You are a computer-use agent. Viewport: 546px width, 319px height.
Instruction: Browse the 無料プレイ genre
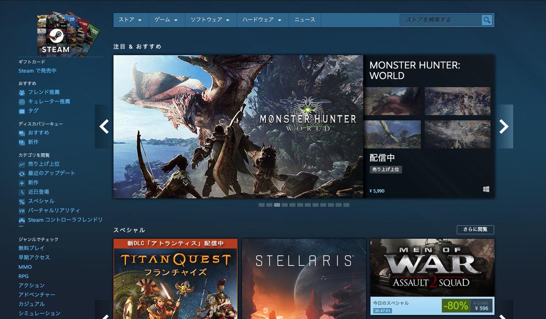point(31,248)
